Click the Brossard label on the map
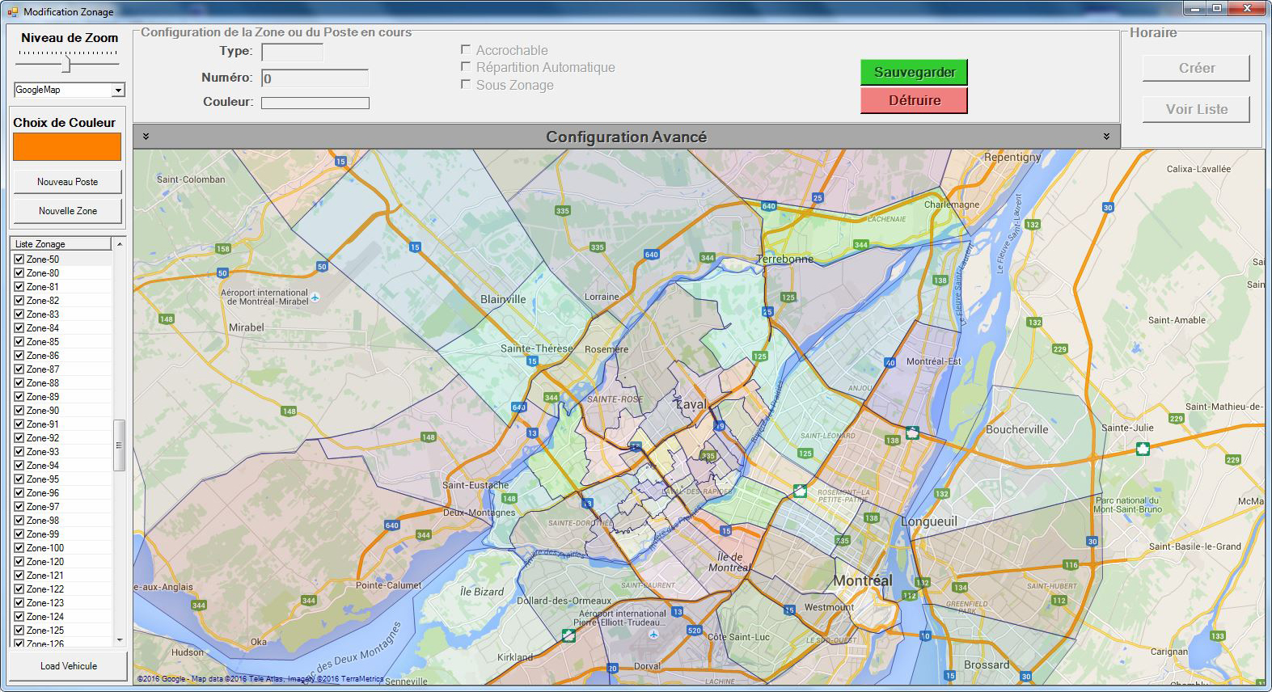 pyautogui.click(x=987, y=665)
